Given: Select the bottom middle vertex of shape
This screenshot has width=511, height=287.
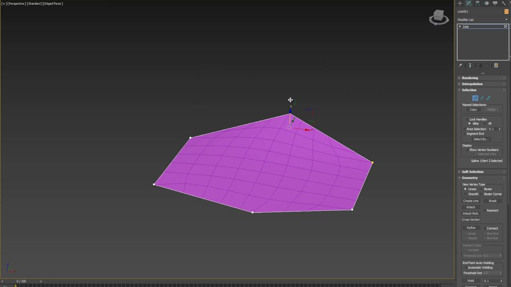Looking at the screenshot, I should (x=252, y=212).
